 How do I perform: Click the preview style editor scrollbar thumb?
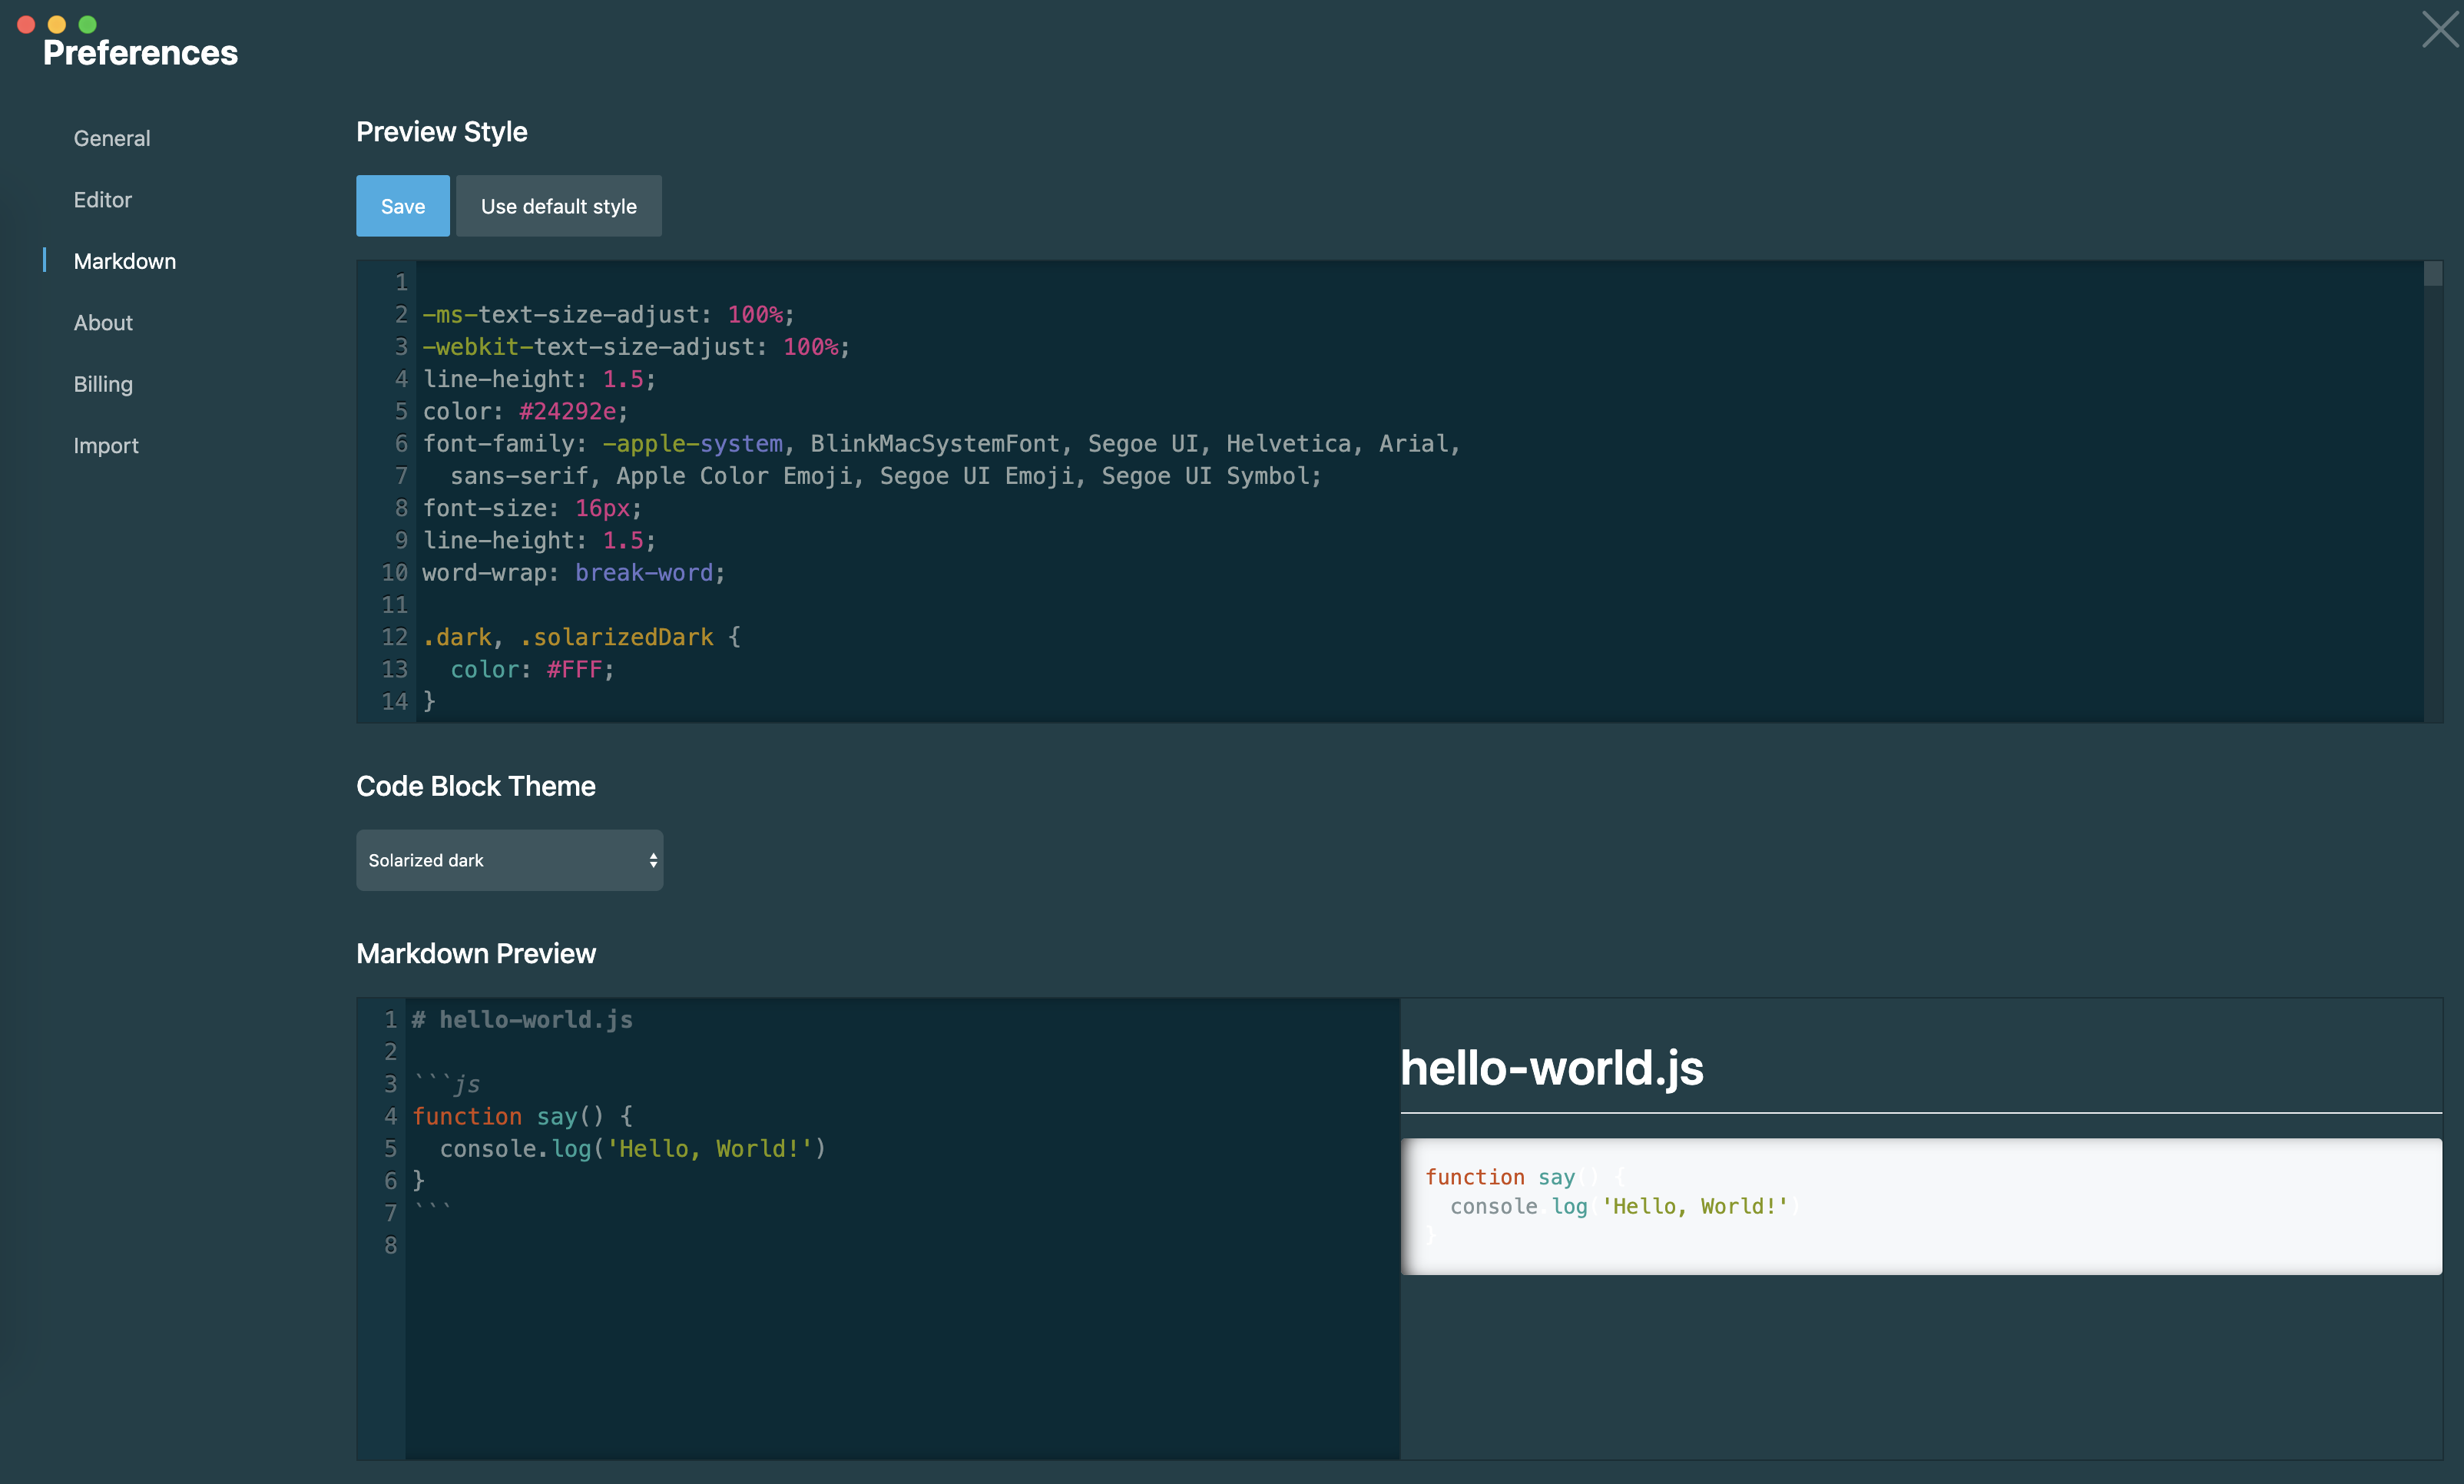click(2433, 274)
